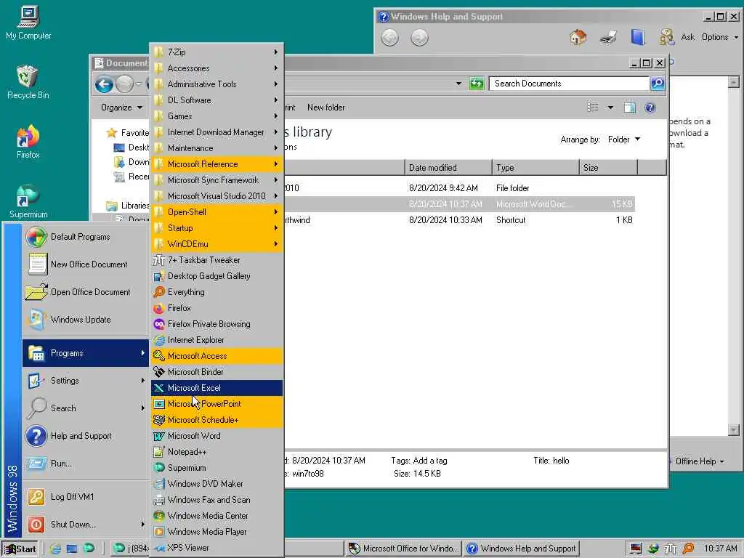Expand the 7-Zip program folder

pos(217,52)
